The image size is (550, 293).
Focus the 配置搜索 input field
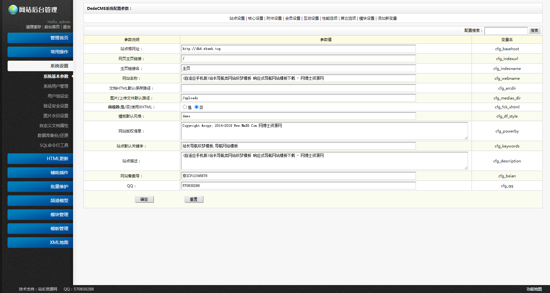[506, 31]
